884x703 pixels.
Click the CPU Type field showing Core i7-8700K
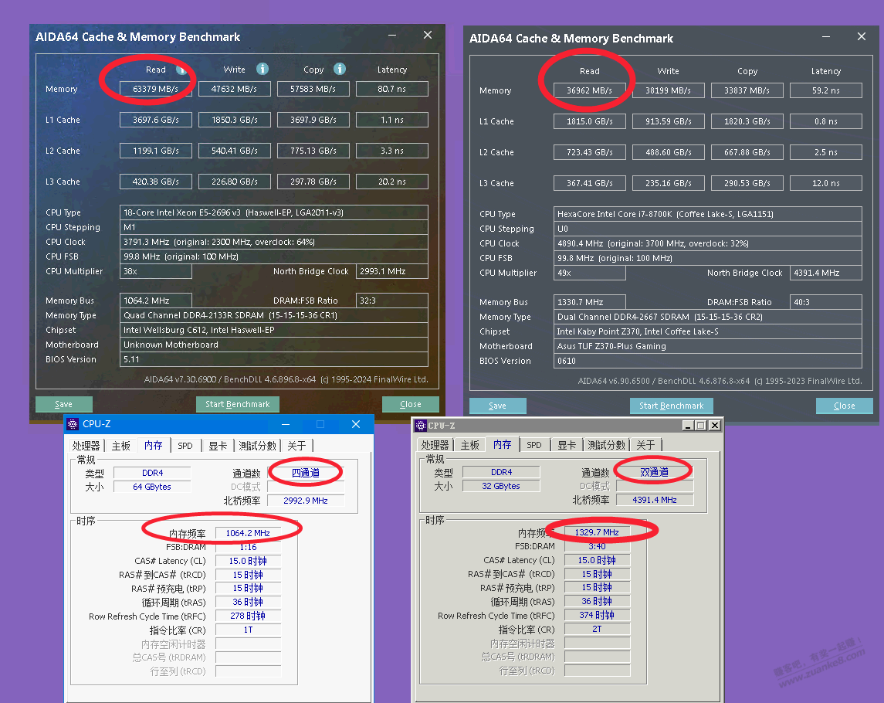[x=708, y=215]
